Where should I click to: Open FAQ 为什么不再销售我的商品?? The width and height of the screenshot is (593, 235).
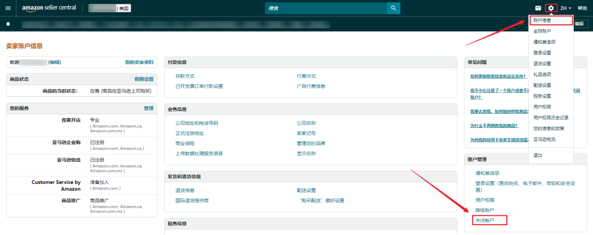[x=494, y=126]
